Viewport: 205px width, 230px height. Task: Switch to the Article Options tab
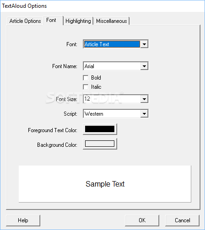pyautogui.click(x=25, y=21)
